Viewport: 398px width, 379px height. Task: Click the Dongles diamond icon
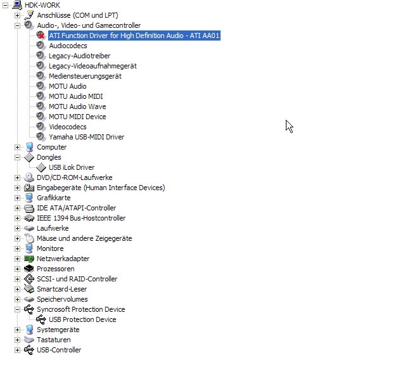point(29,157)
